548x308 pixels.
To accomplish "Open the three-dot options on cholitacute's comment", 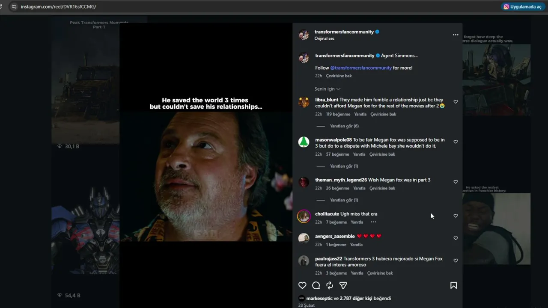I will click(x=373, y=222).
